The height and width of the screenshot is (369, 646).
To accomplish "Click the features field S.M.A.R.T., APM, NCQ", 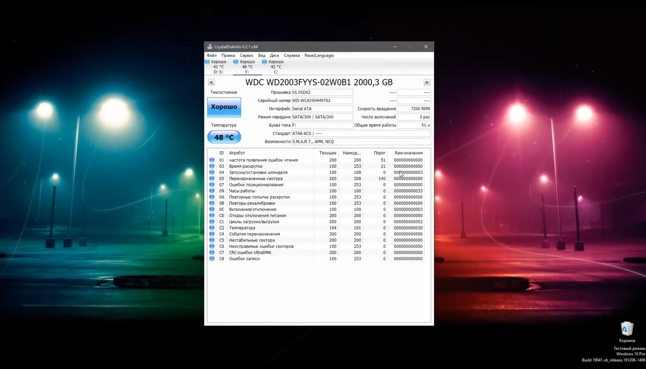I will 361,142.
